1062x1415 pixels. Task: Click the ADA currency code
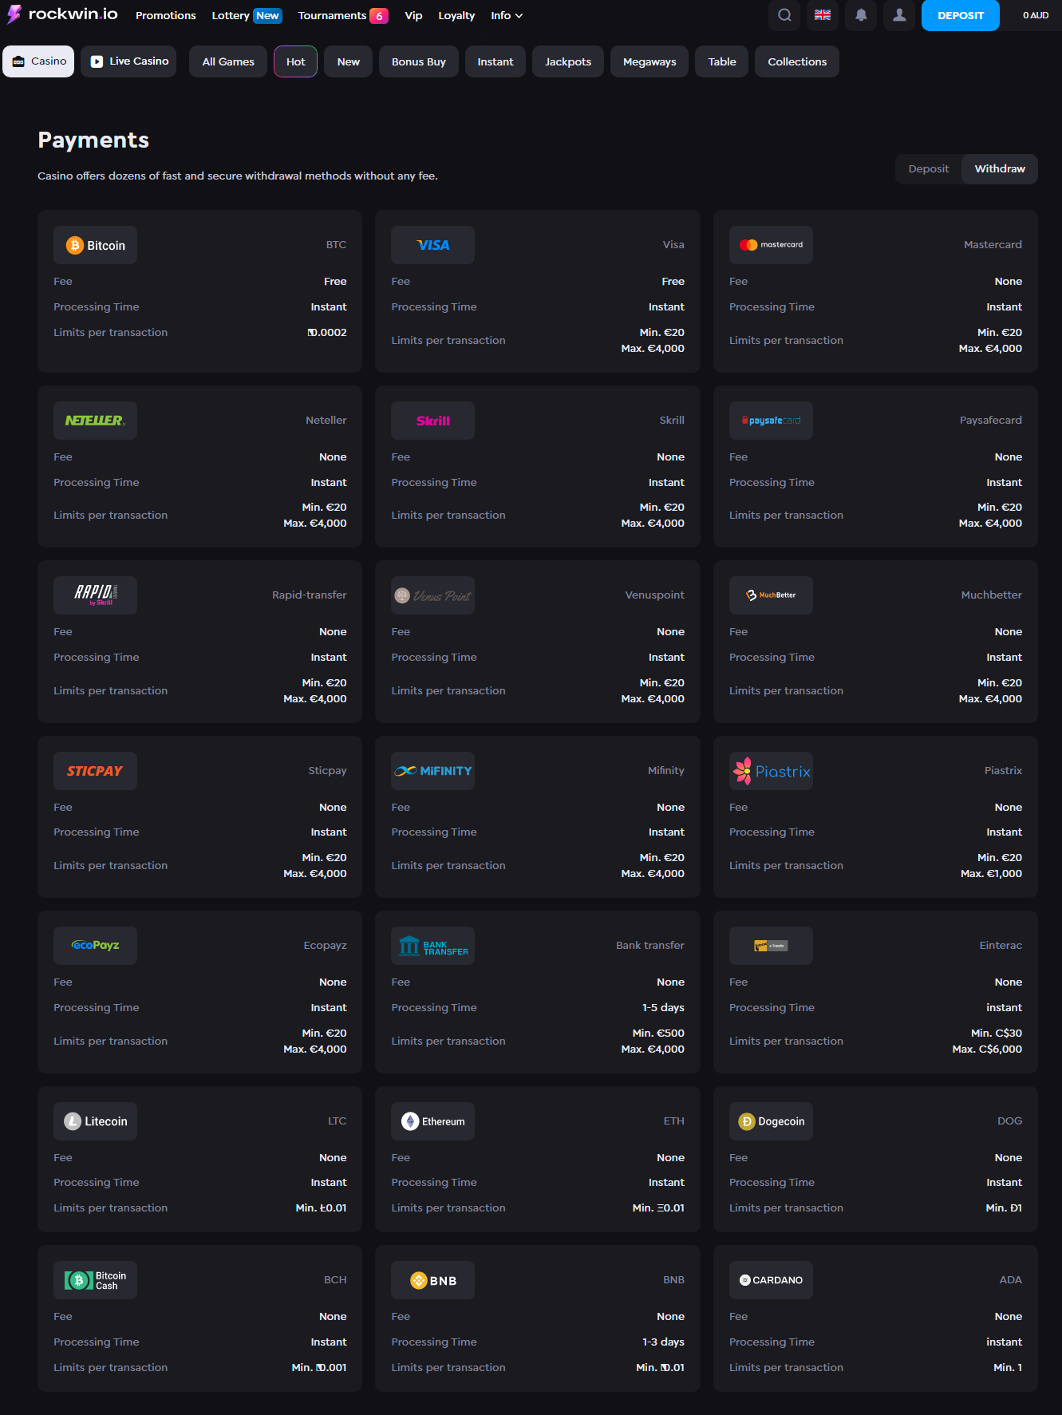(x=1010, y=1280)
